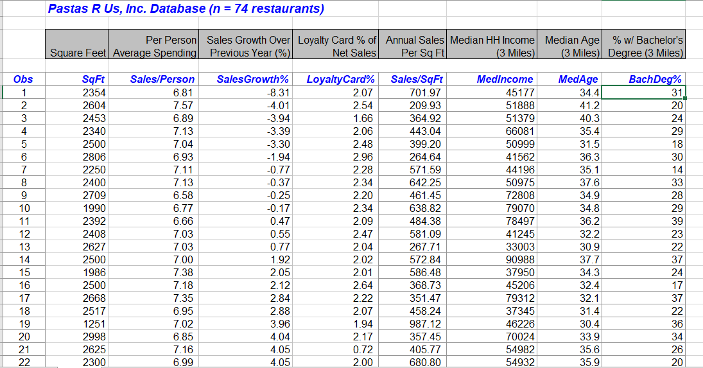Select the 'SalesGrowth%' column label
703x368 pixels.
click(x=246, y=80)
